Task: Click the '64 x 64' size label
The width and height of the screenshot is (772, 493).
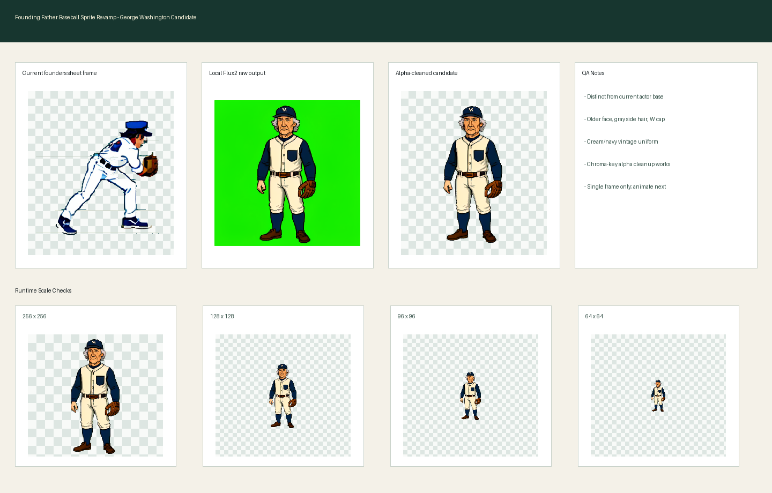Action: [594, 317]
